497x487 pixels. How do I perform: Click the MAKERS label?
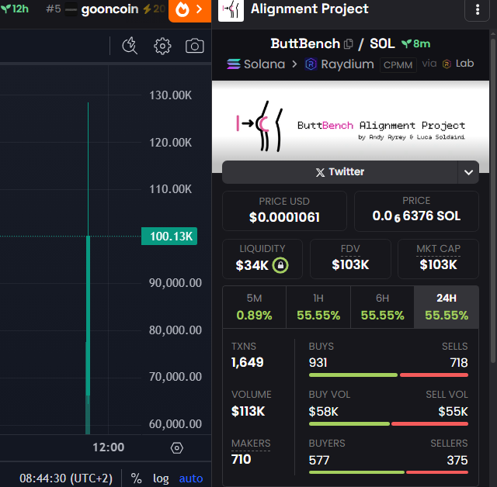tap(251, 444)
